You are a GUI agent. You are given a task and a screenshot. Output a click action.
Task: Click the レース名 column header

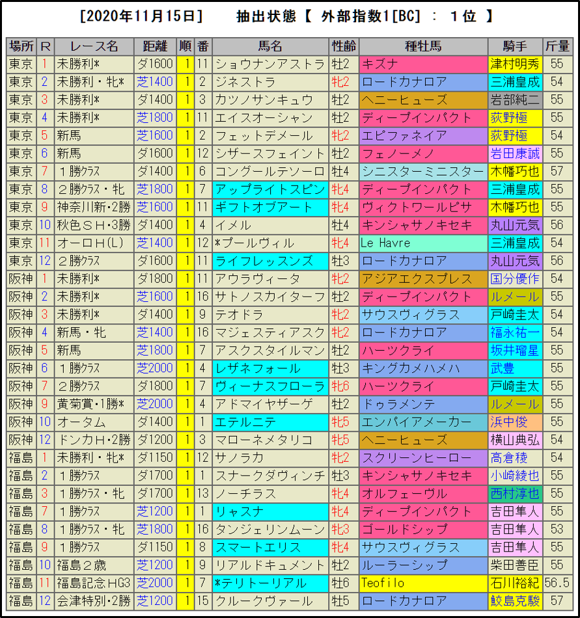pos(94,46)
